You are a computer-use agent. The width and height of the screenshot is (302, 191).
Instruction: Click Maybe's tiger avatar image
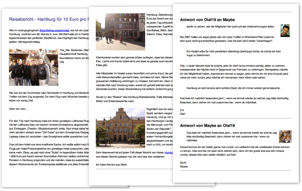285,136
